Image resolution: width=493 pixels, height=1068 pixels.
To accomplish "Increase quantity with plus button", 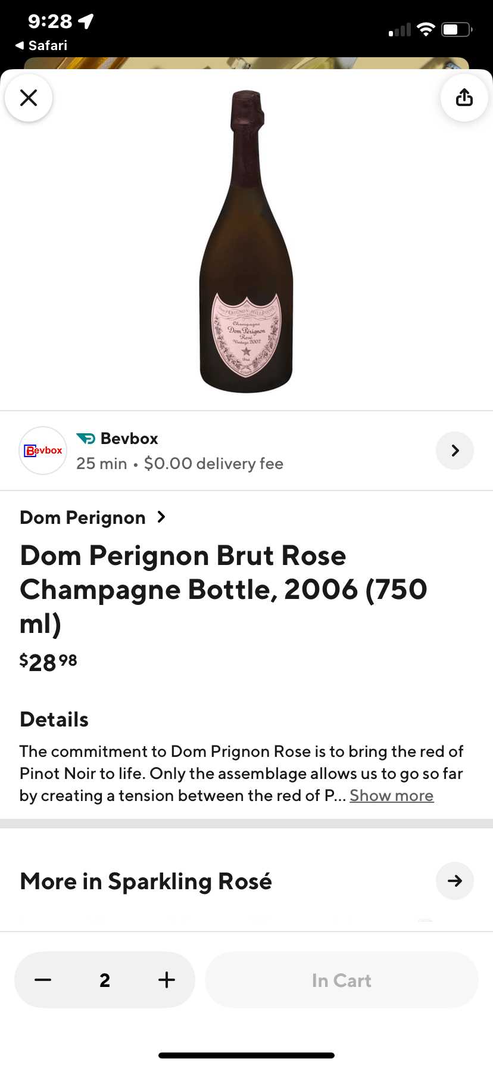I will pos(167,980).
